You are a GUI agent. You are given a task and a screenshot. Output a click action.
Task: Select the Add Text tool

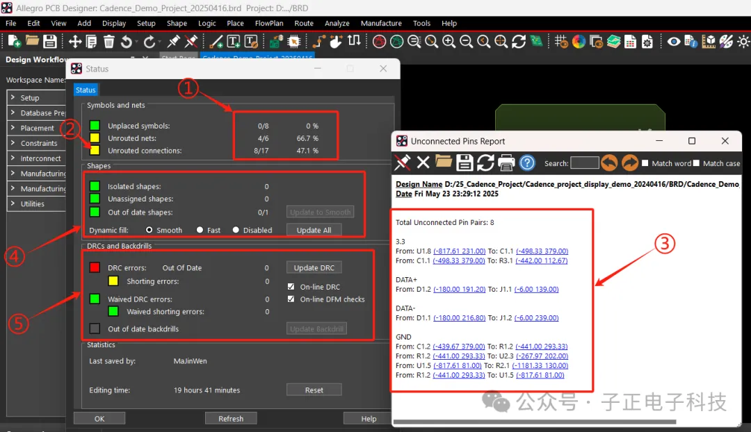point(233,42)
